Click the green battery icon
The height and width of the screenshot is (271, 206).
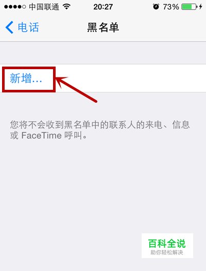(x=190, y=7)
